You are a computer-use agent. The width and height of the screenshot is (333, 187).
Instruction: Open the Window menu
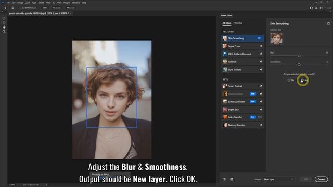(76, 3)
